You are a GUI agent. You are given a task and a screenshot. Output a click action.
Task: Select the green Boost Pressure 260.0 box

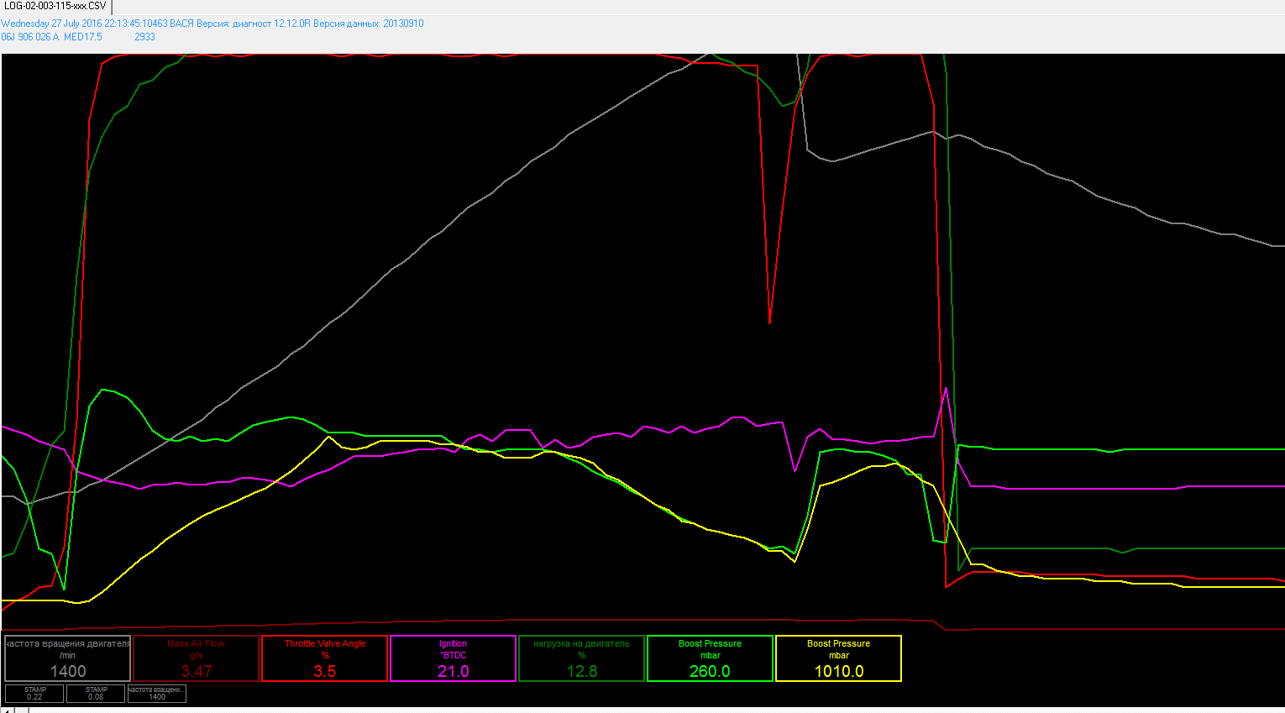[x=710, y=658]
